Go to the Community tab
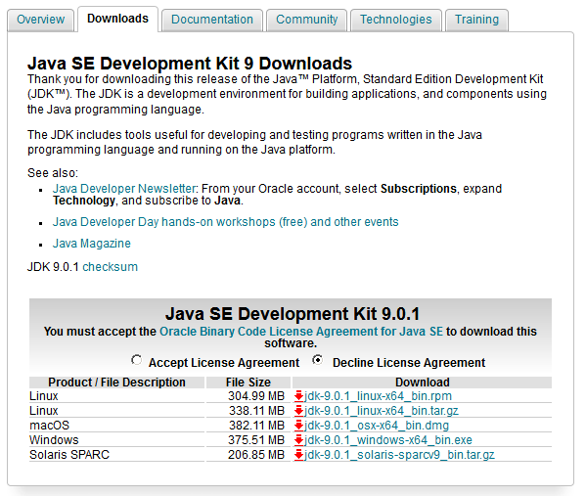Viewport: 586px width, 496px height. click(x=307, y=20)
